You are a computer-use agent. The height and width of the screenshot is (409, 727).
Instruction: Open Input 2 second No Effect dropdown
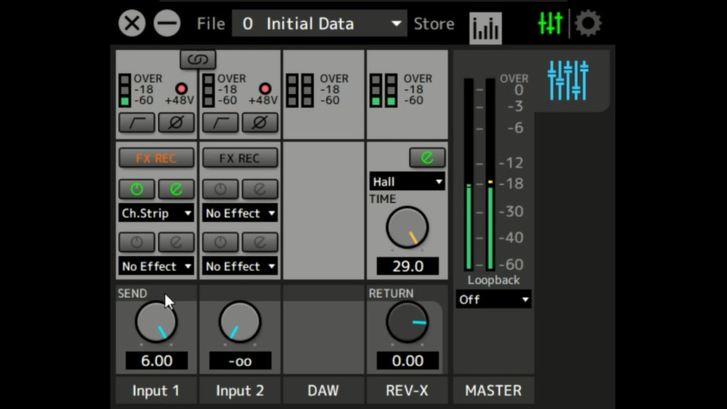[x=240, y=267]
